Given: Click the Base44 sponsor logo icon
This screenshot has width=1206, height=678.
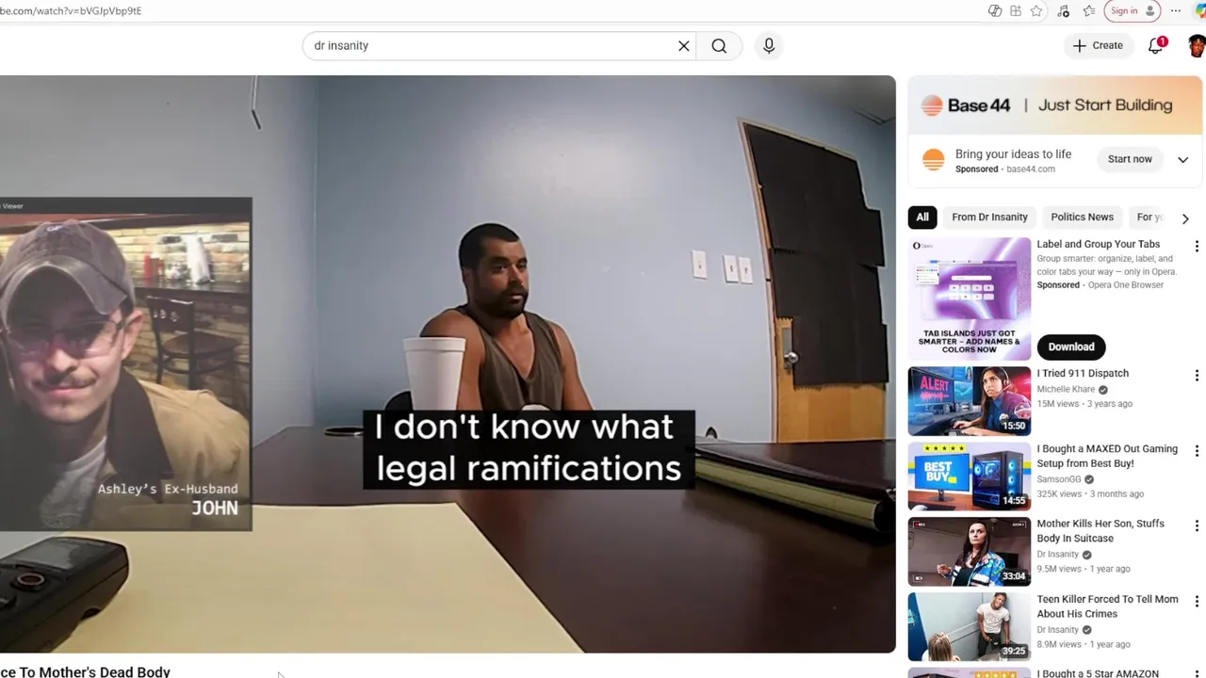Looking at the screenshot, I should [x=934, y=160].
